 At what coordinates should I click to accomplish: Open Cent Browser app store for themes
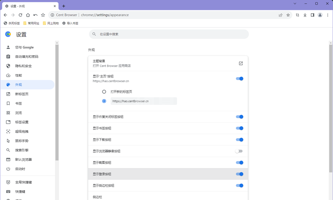tap(241, 63)
